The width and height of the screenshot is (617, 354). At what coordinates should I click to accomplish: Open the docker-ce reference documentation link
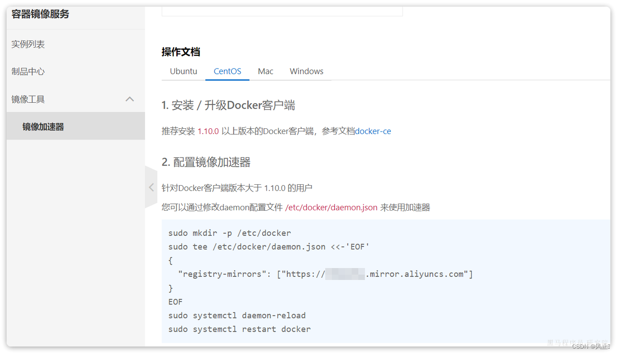[x=373, y=131]
